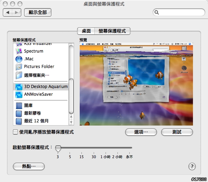Focus the search field in the toolbar
The width and height of the screenshot is (208, 182).
coord(179,12)
